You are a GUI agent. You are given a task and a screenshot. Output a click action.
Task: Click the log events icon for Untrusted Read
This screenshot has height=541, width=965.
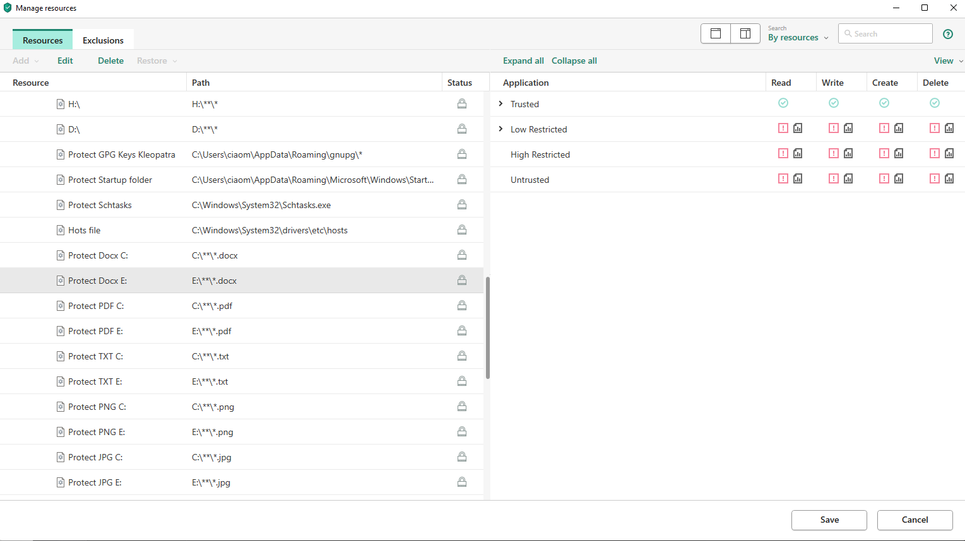(x=798, y=179)
